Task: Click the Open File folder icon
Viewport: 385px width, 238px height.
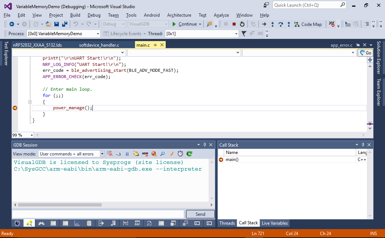Action: [48, 24]
